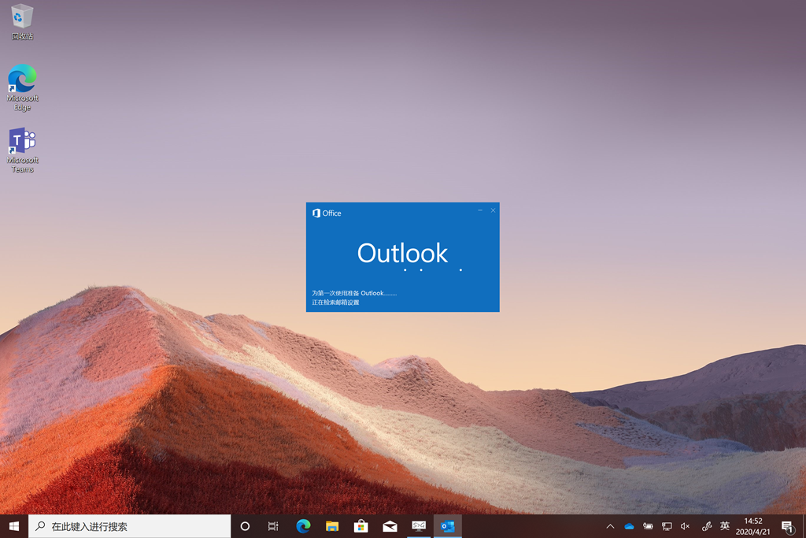Click the Office logo in splash window
This screenshot has width=806, height=538.
click(327, 213)
